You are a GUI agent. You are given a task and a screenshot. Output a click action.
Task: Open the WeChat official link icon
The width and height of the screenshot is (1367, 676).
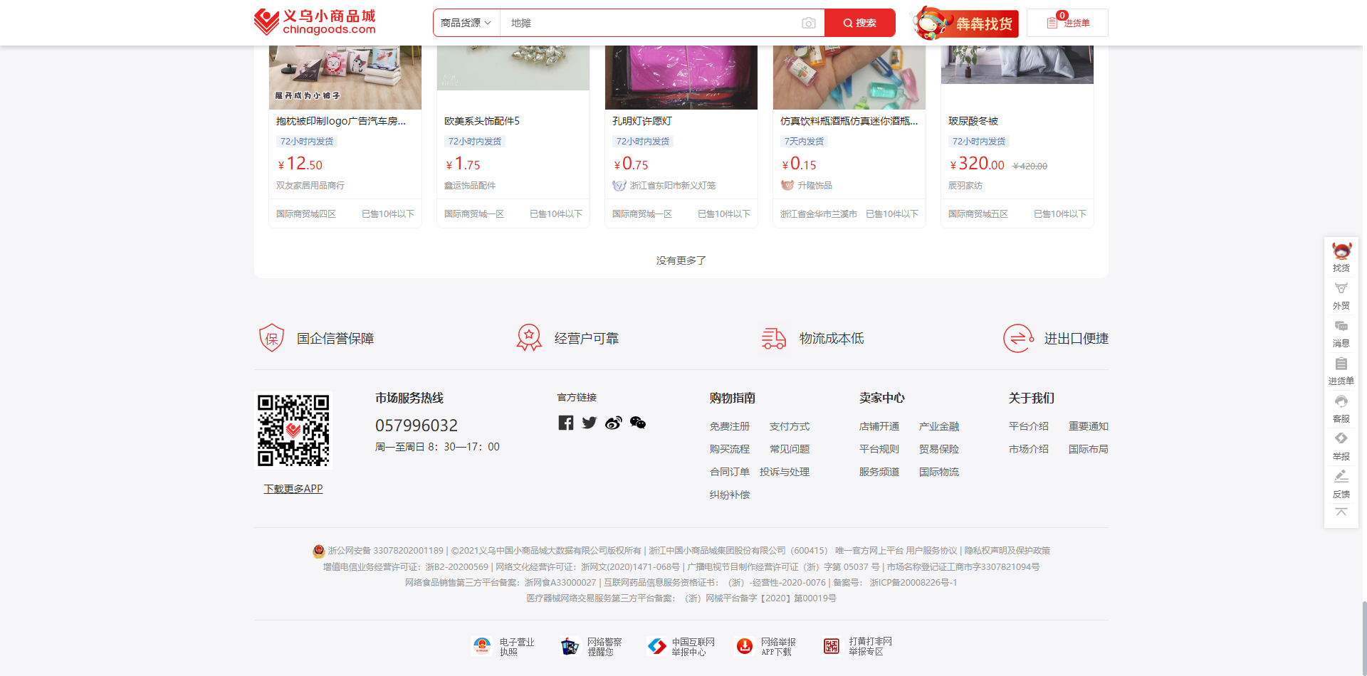point(638,423)
